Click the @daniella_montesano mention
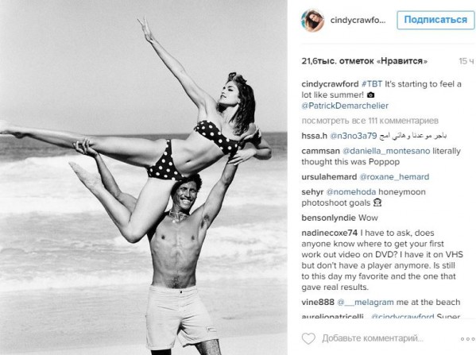 (x=386, y=151)
